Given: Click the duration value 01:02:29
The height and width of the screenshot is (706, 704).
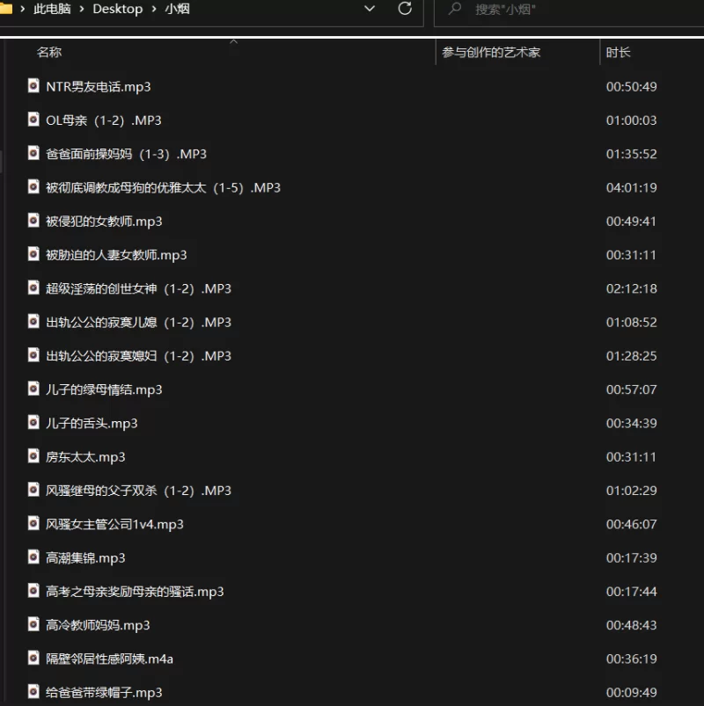Looking at the screenshot, I should coord(631,491).
